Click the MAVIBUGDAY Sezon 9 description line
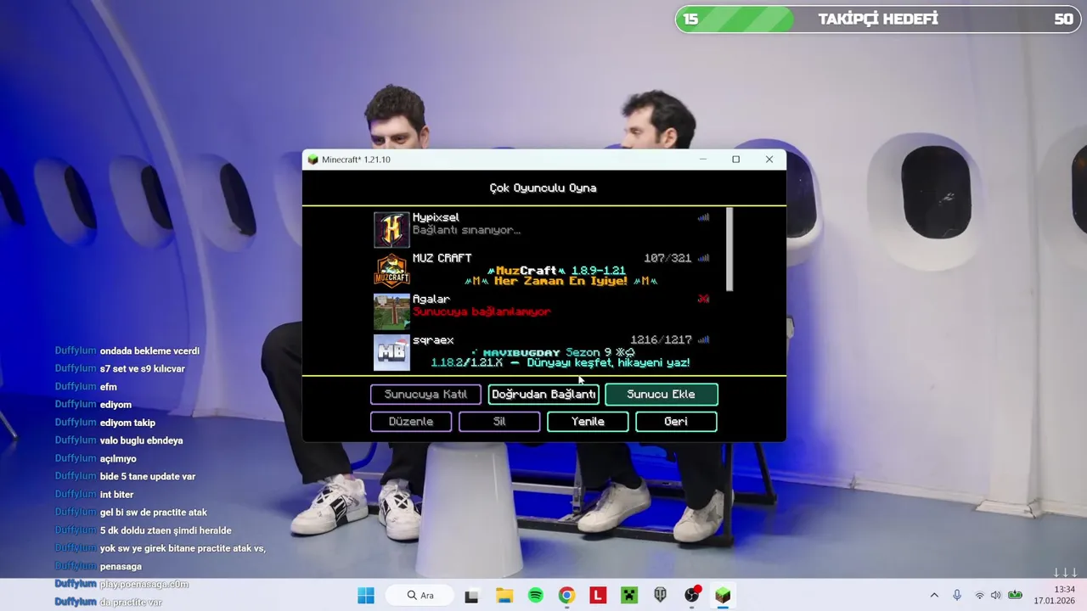 click(x=553, y=352)
